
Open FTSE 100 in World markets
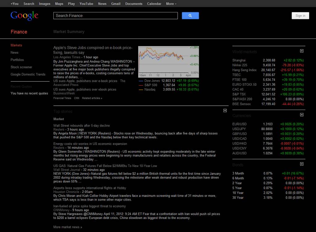239,80
